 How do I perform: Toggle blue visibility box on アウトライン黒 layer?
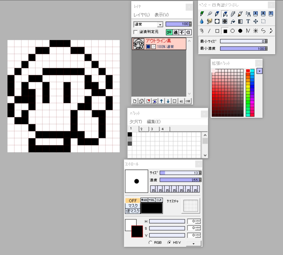tap(148, 47)
